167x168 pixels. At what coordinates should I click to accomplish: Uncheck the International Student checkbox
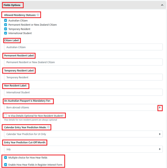[x=6, y=33]
